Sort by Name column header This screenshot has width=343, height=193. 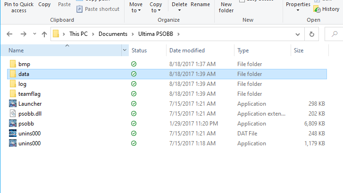tap(61, 50)
